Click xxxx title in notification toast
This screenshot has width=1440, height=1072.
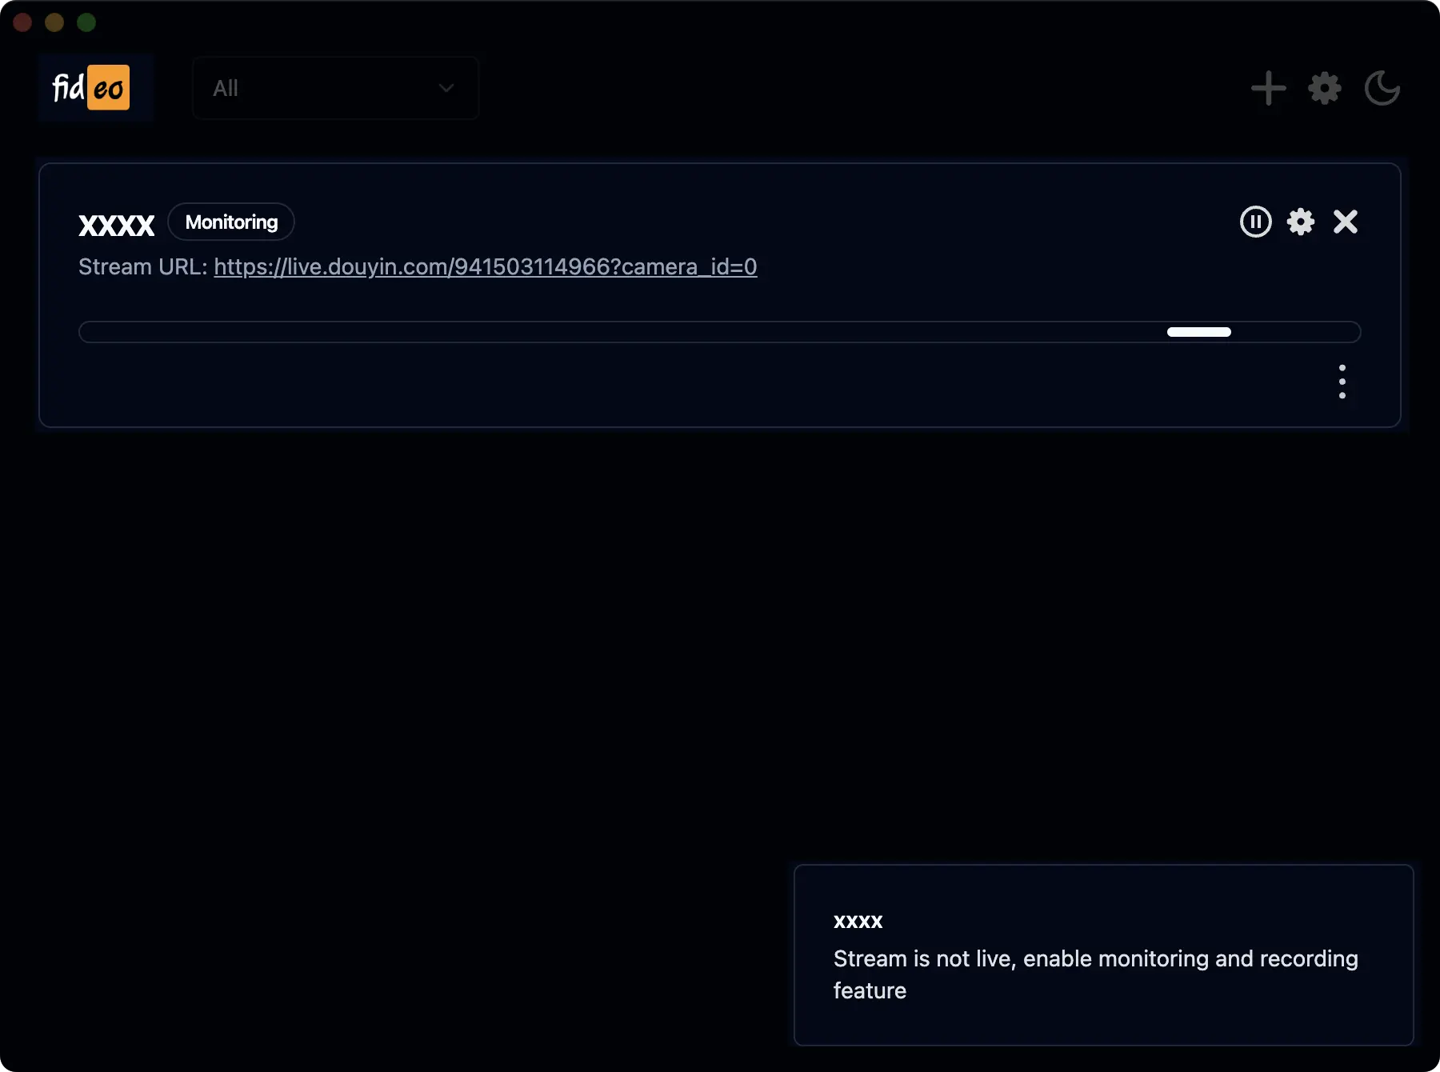pyautogui.click(x=858, y=922)
